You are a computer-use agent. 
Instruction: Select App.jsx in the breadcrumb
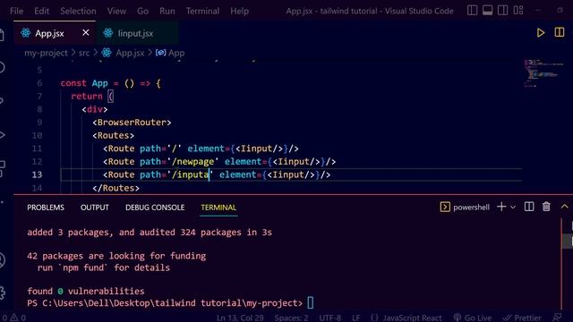tap(130, 53)
